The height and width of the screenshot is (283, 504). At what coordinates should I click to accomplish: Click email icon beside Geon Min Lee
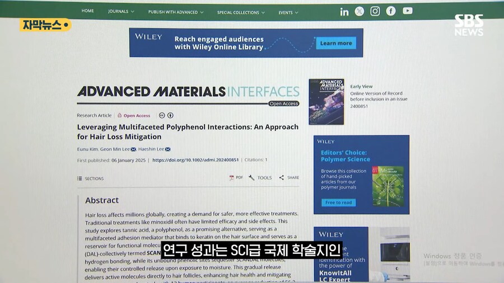click(133, 149)
